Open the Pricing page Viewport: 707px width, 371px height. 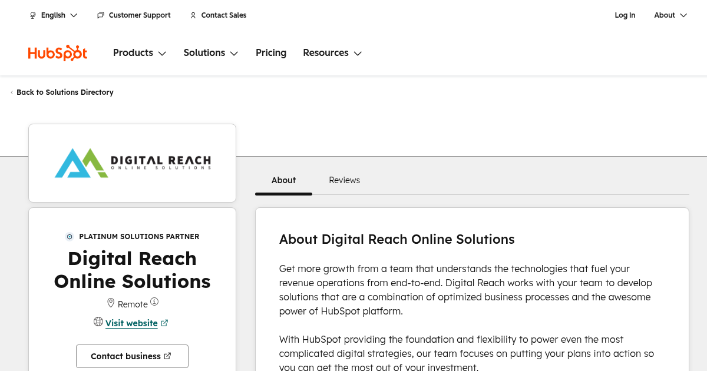click(271, 53)
